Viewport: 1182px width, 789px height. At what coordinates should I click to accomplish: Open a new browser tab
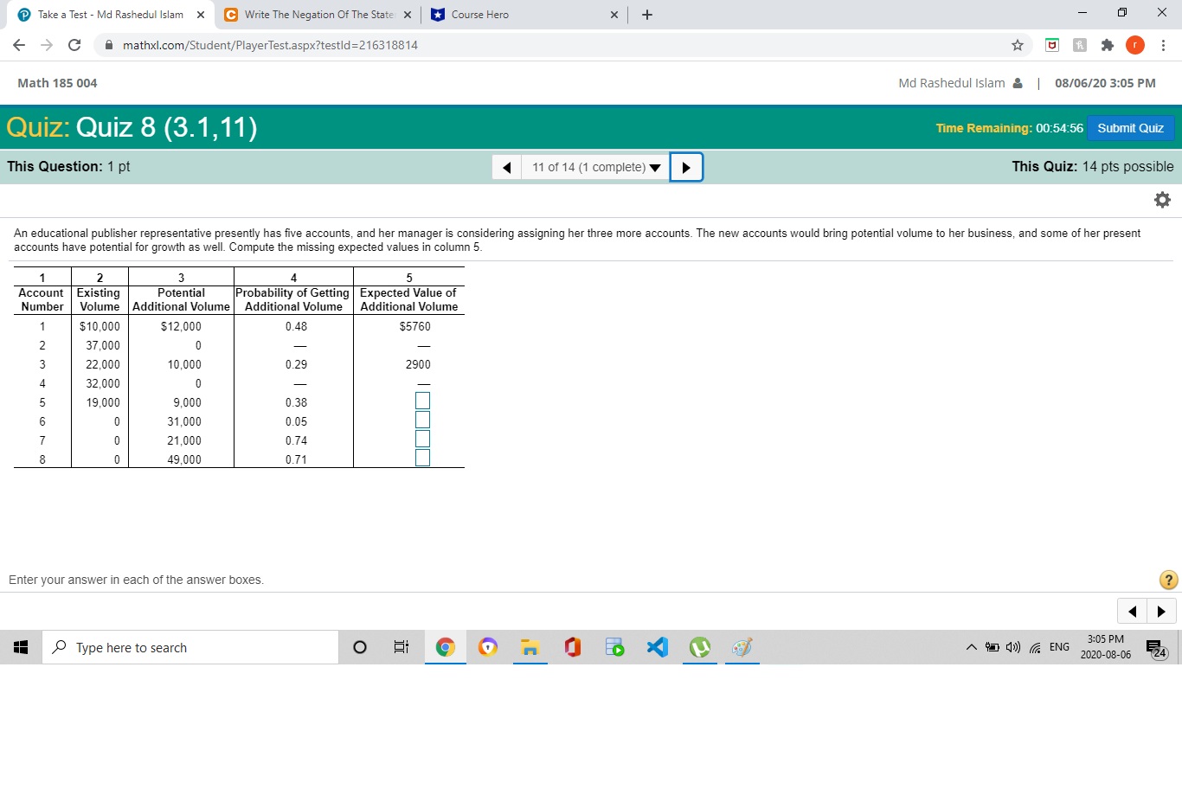point(647,15)
